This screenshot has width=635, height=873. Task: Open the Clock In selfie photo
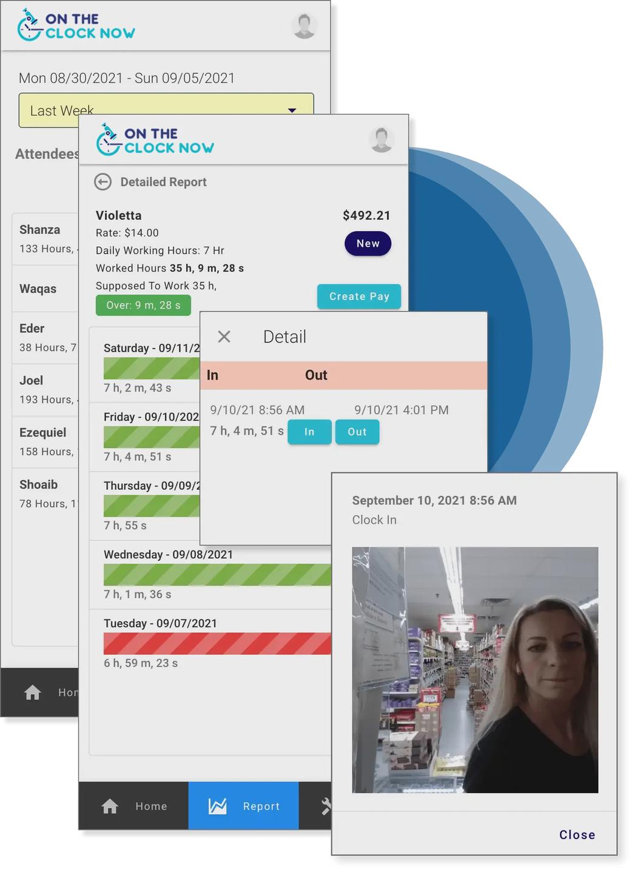tap(475, 670)
